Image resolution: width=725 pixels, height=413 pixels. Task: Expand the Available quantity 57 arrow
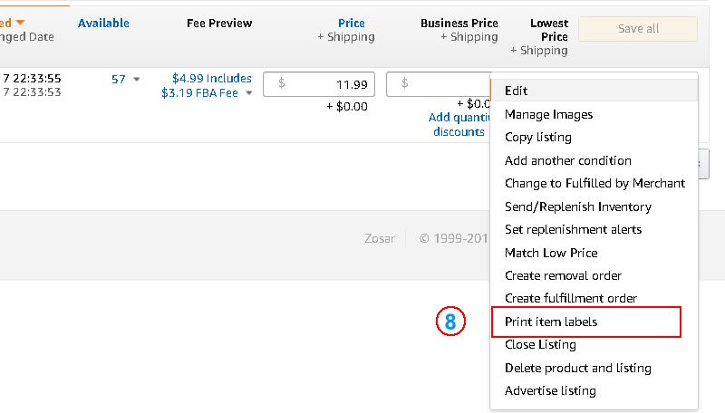[x=137, y=80]
